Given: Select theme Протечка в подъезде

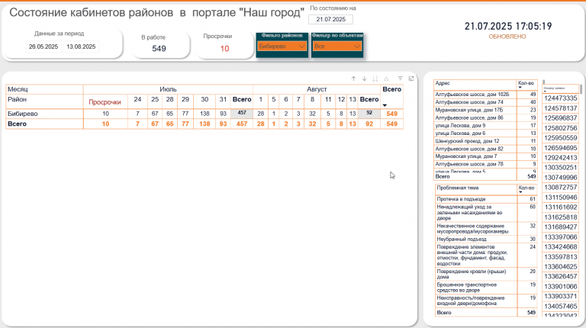Looking at the screenshot, I should (461, 199).
